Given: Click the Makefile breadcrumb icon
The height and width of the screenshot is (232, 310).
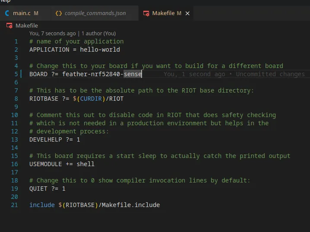Looking at the screenshot, I should (9, 26).
